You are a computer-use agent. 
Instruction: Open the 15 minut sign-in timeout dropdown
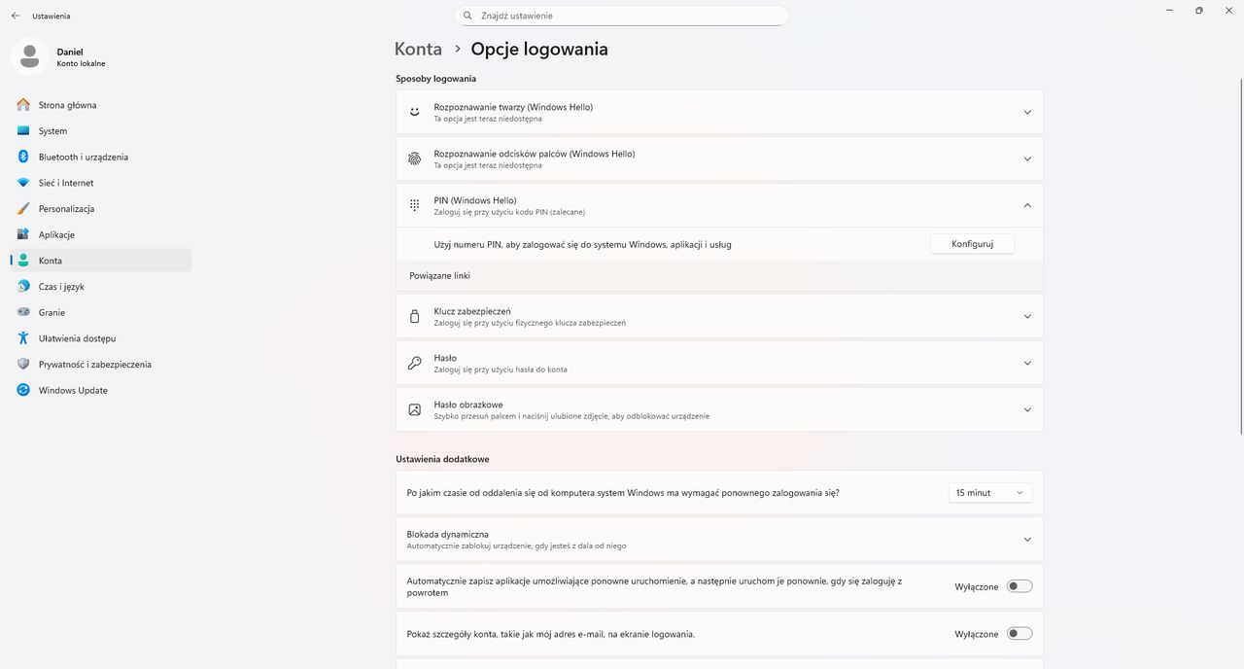click(x=989, y=493)
